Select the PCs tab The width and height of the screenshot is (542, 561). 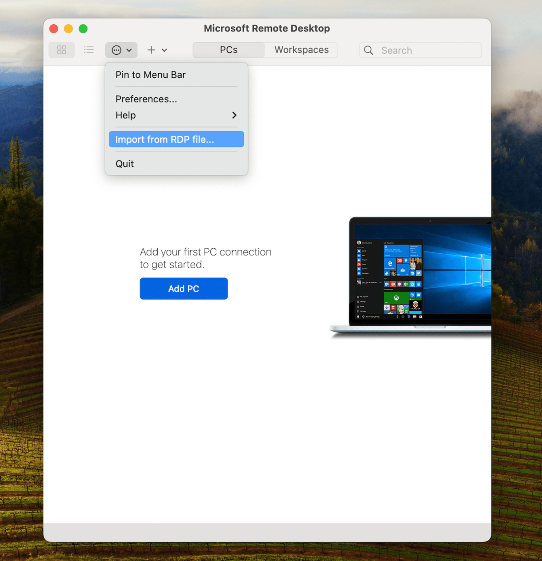click(x=228, y=50)
